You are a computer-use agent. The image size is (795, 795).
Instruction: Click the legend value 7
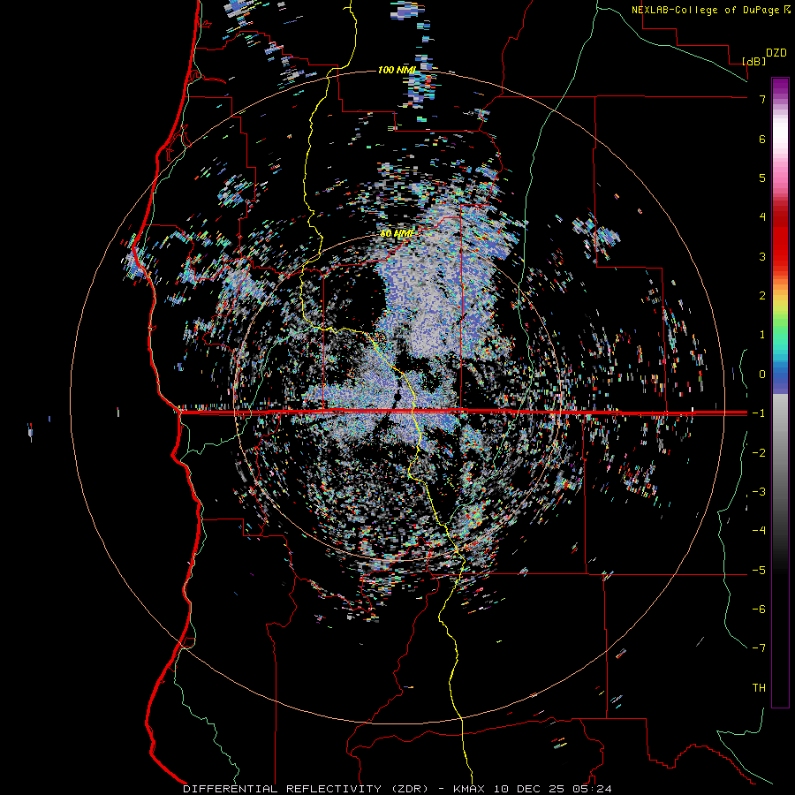click(x=762, y=99)
